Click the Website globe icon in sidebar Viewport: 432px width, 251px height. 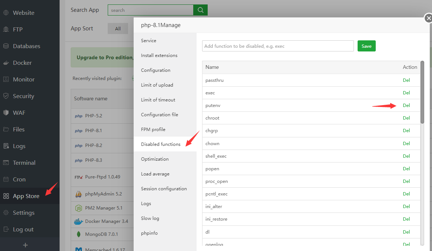[x=6, y=13]
